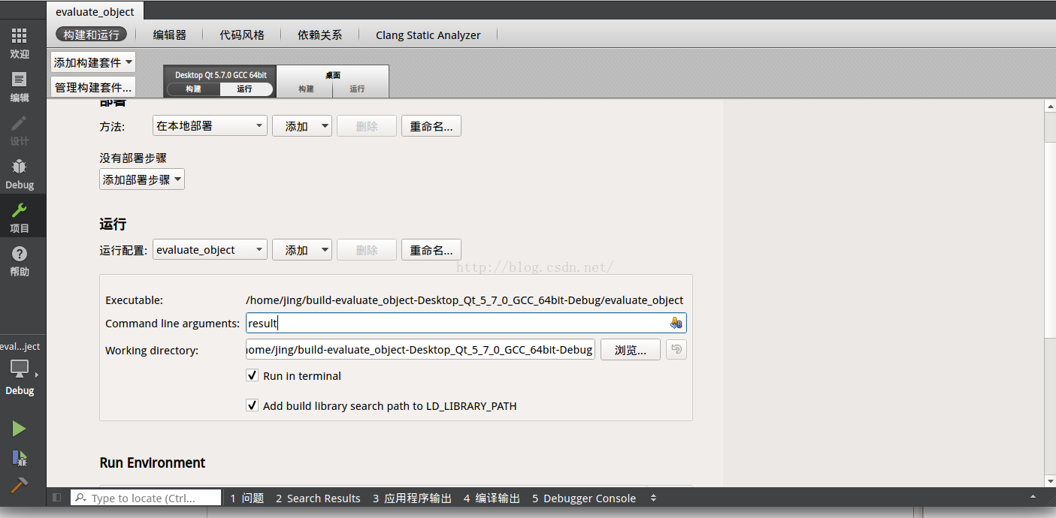Open the 代码风格 tab
The height and width of the screenshot is (518, 1056).
pos(242,35)
